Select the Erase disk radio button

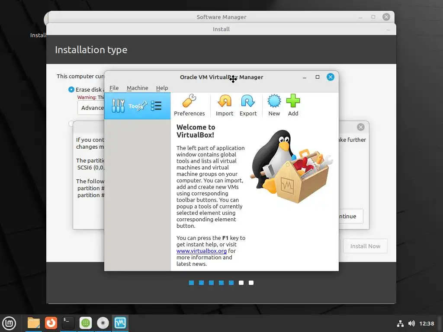71,89
